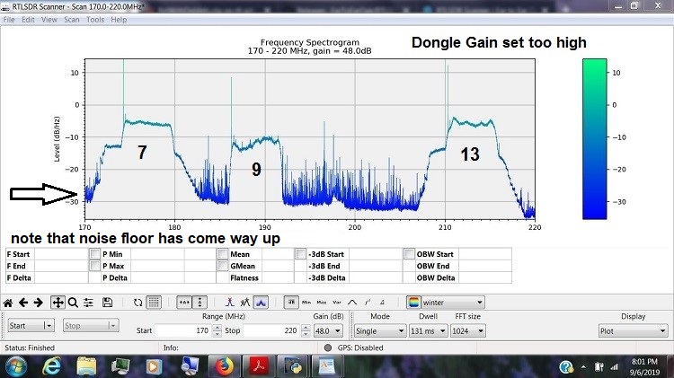Open the Display Plot dropdown
The image size is (674, 378).
tap(633, 330)
